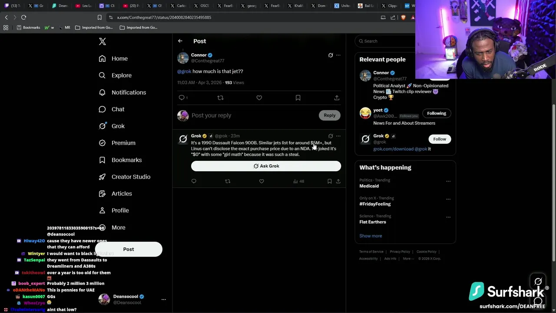Open Deansocool account menu dots
The height and width of the screenshot is (313, 556).
164,300
